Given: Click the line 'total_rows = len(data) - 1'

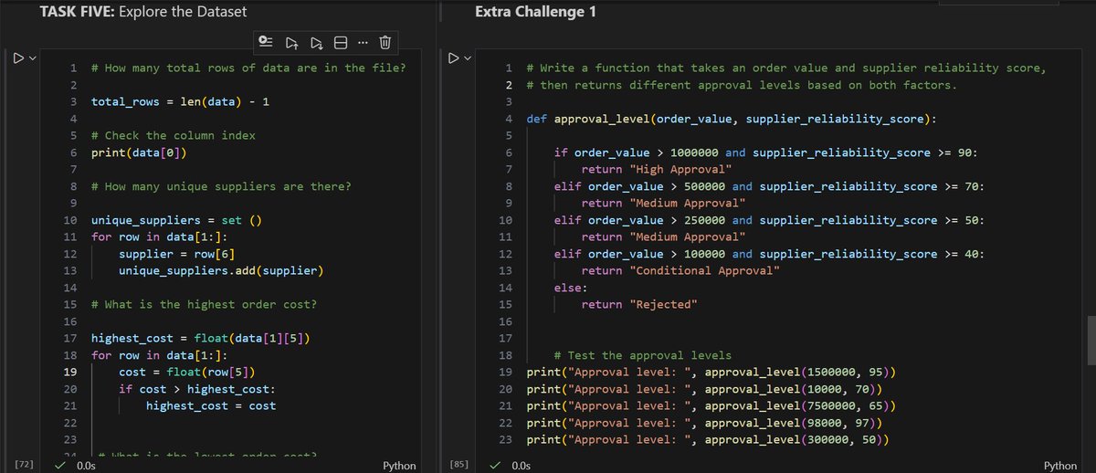Looking at the screenshot, I should click(180, 102).
